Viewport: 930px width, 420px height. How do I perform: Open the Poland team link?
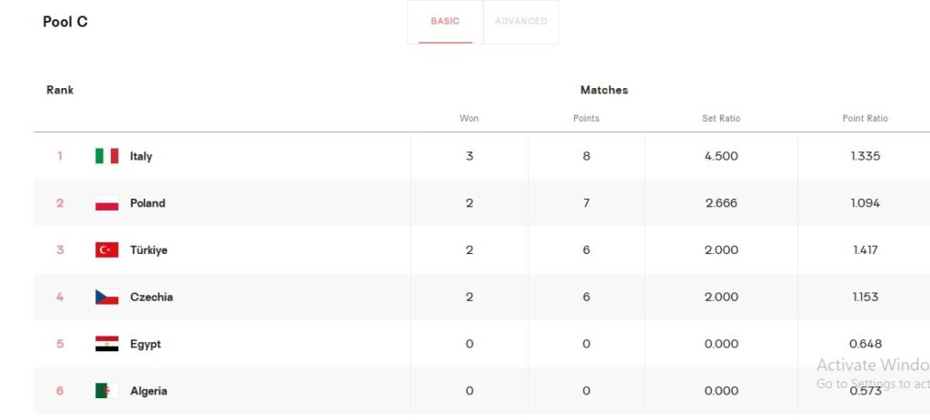(x=147, y=203)
